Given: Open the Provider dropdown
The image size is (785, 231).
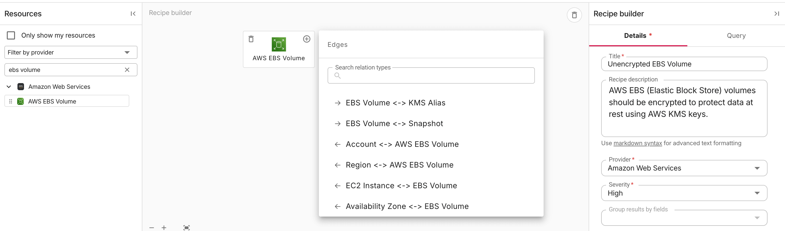Looking at the screenshot, I should (684, 168).
